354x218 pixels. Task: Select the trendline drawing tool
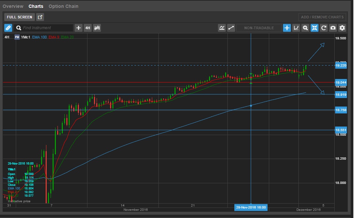pos(231,28)
